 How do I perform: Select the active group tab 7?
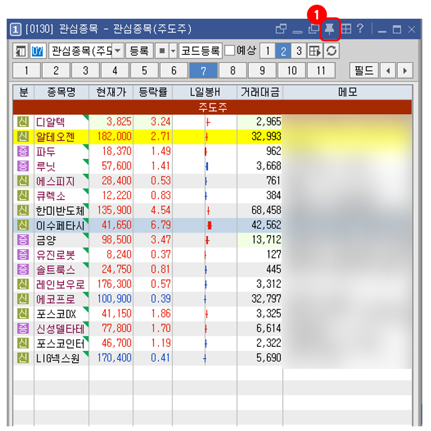[x=203, y=70]
